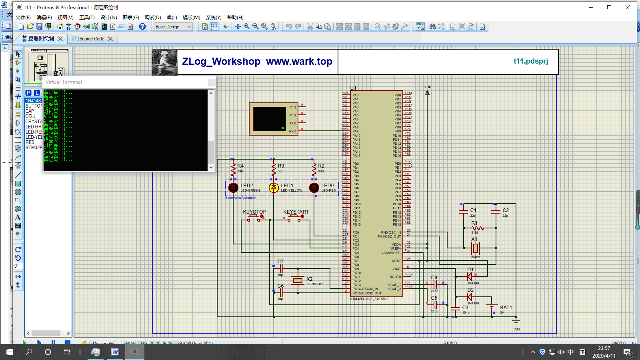Open the notification center icon
Screen dimensions: 640x360
pos(627,352)
